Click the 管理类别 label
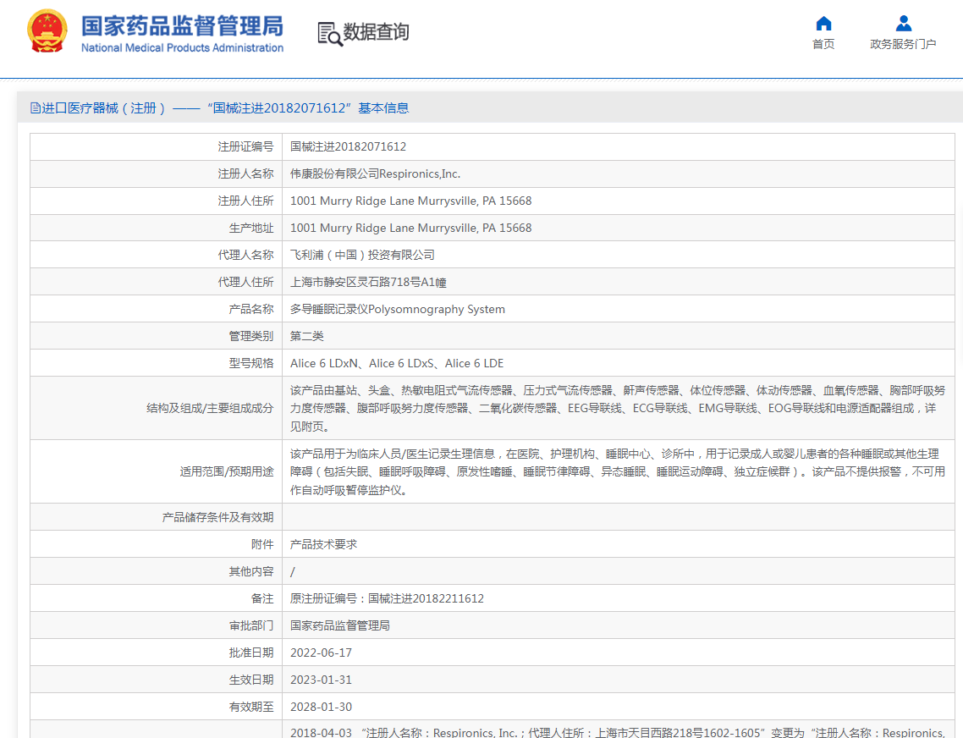Screen dimensions: 963x738 [251, 336]
